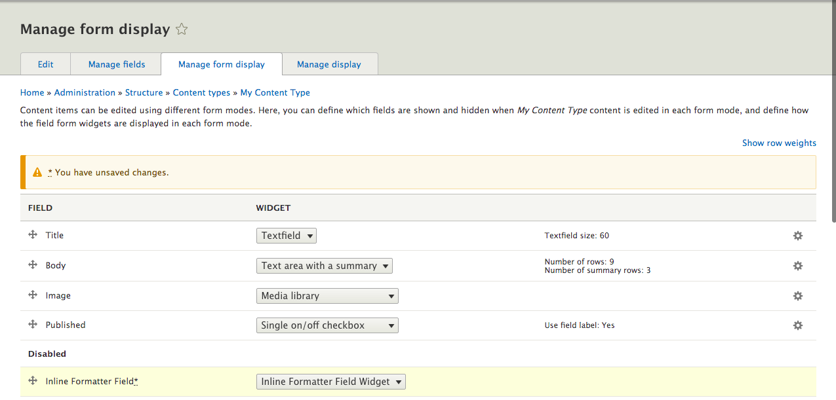Viewport: 836px width, 400px height.
Task: Grab the Inline Formatter Field drag handle
Action: [x=32, y=381]
